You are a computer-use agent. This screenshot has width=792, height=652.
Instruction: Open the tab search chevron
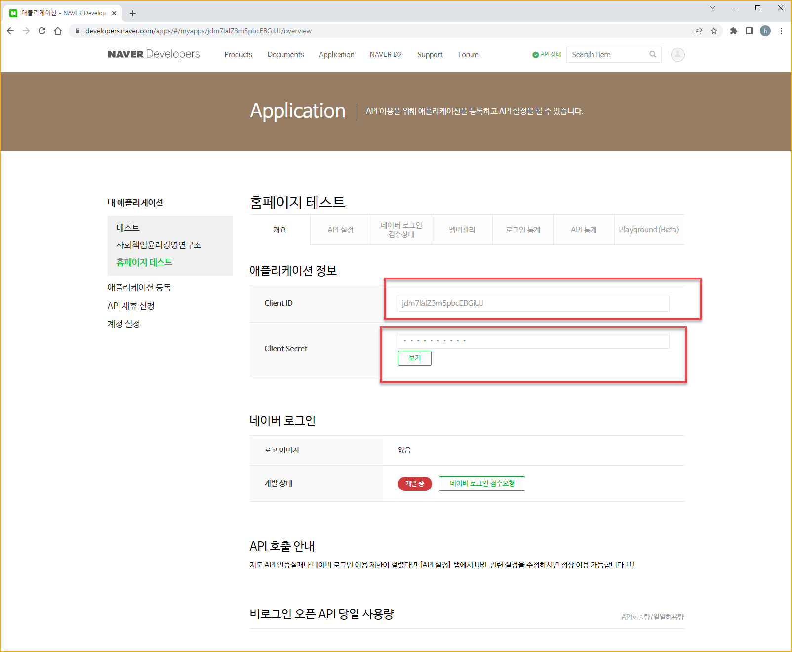tap(713, 8)
